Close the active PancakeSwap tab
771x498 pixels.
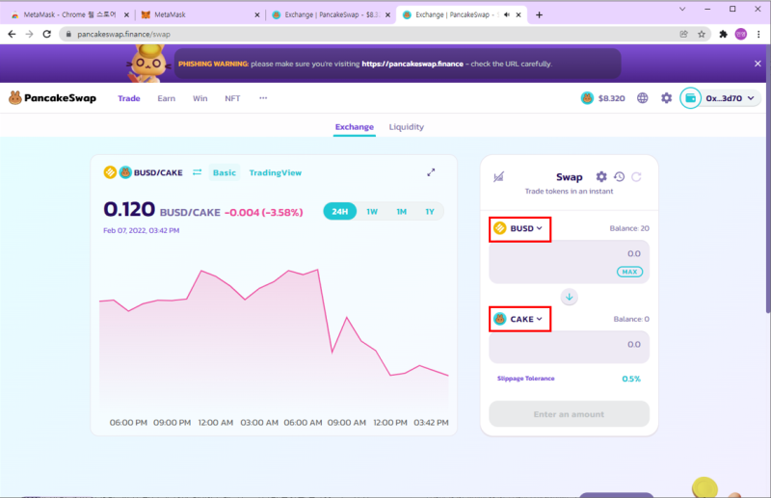(518, 14)
